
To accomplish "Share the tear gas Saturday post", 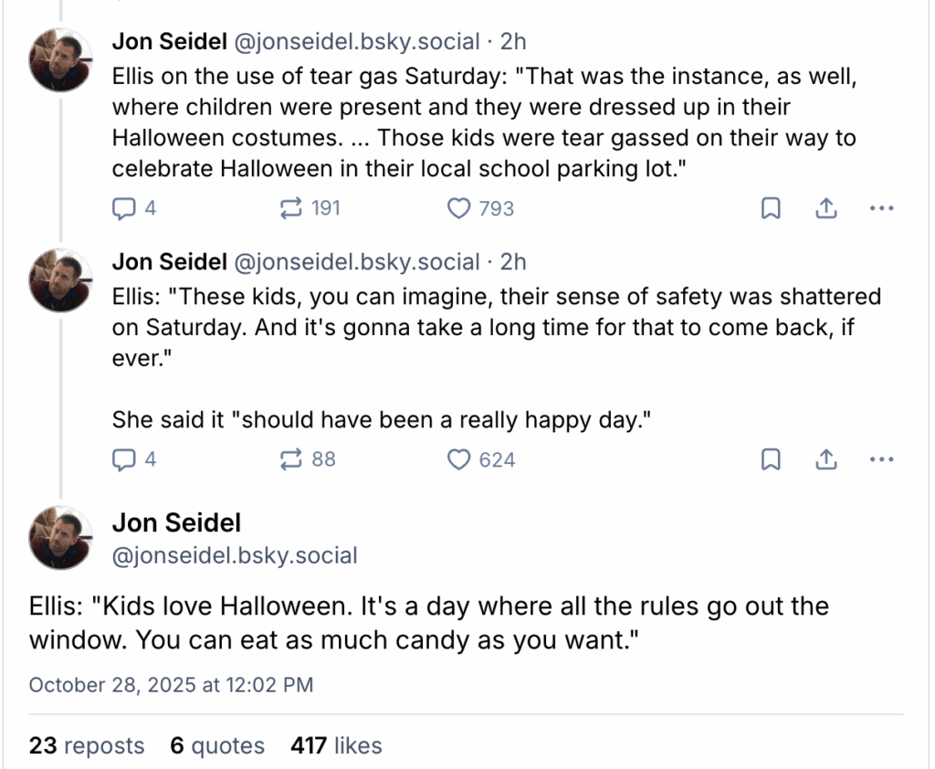I will [x=825, y=209].
